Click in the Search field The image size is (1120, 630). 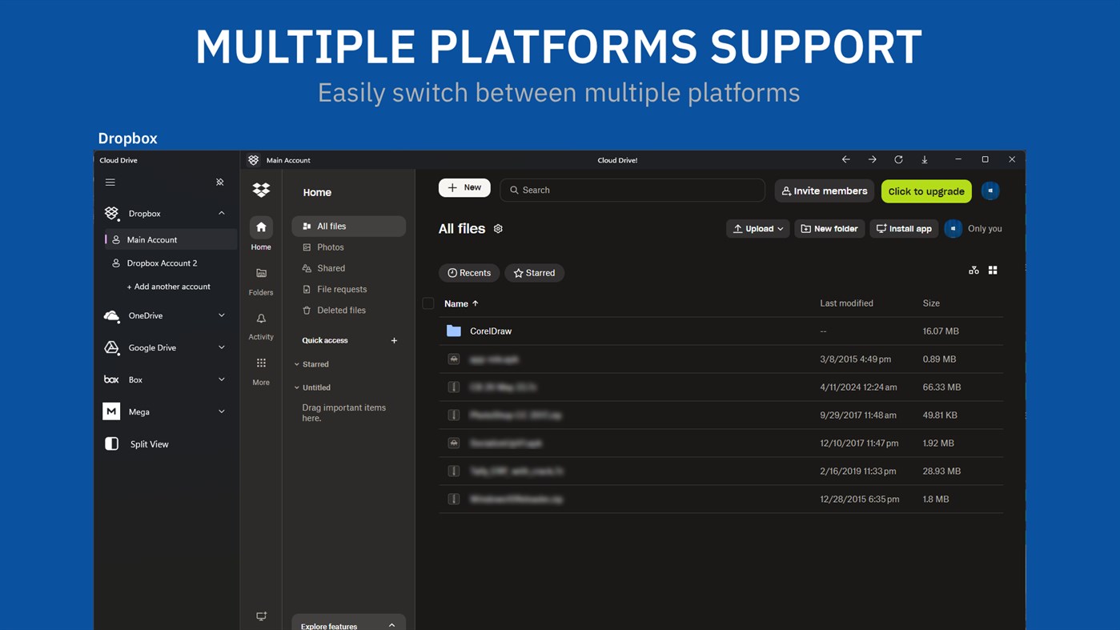(x=632, y=190)
